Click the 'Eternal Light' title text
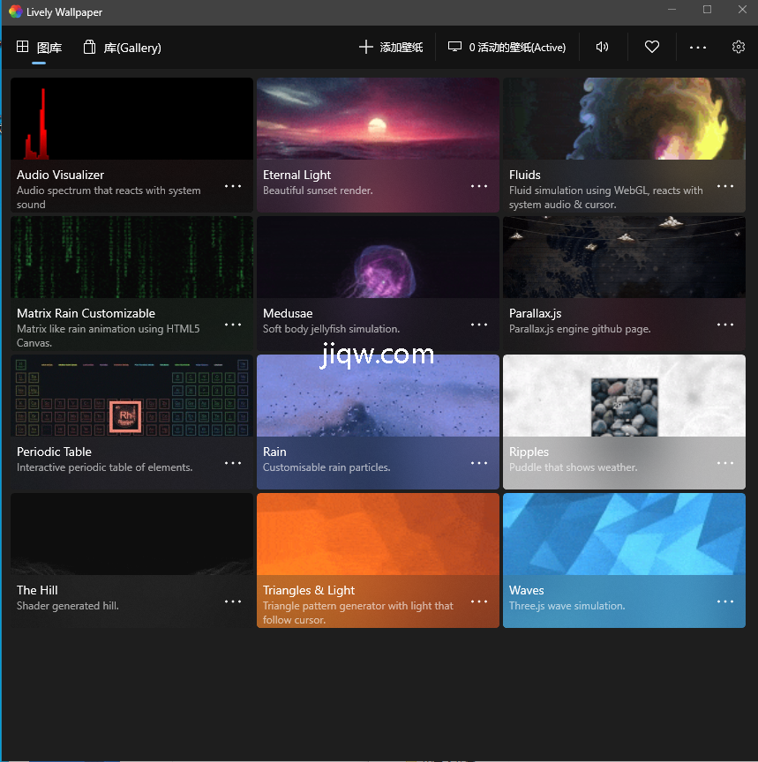This screenshot has height=762, width=758. tap(296, 175)
